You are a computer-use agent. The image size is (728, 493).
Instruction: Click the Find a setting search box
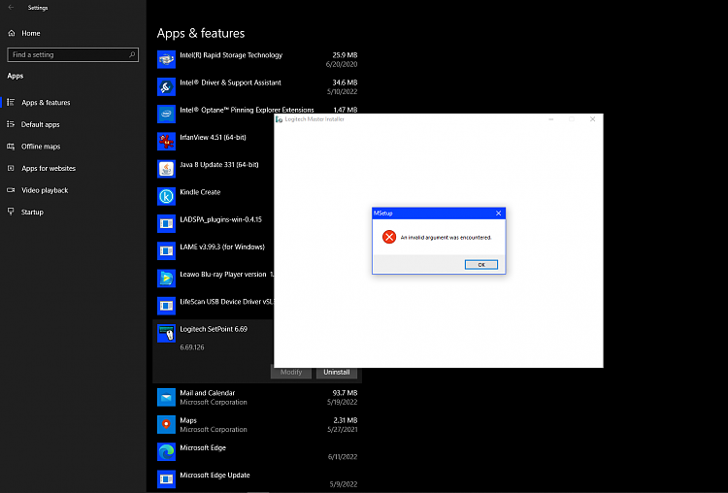[73, 54]
